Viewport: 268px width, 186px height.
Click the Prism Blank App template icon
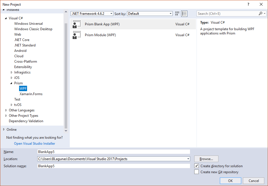pos(77,24)
